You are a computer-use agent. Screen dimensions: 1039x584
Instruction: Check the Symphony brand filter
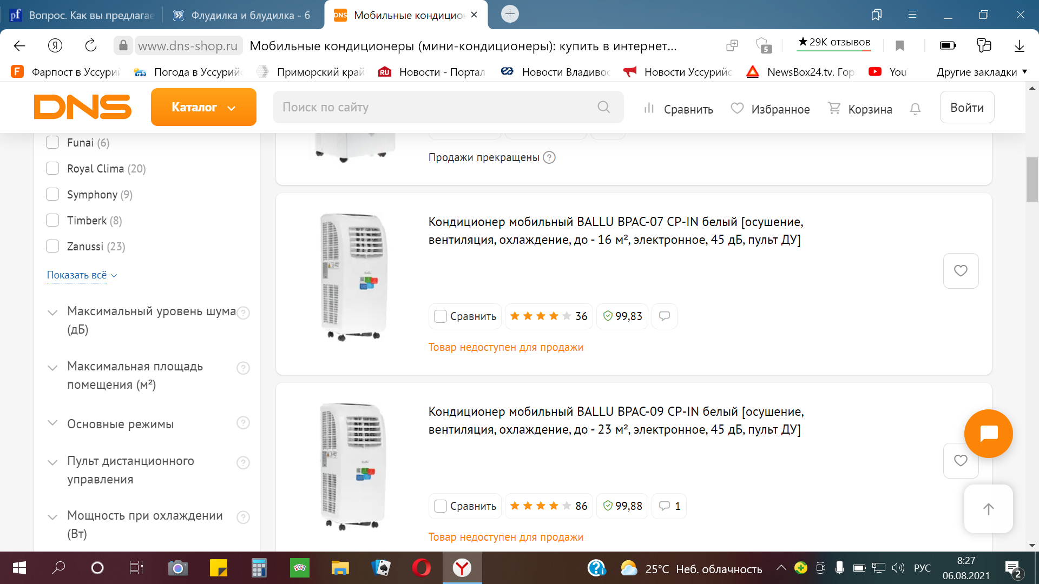(52, 194)
